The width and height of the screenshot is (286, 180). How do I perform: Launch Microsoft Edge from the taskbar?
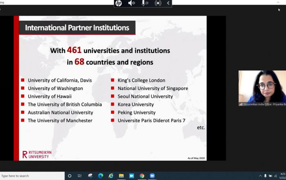point(101,176)
